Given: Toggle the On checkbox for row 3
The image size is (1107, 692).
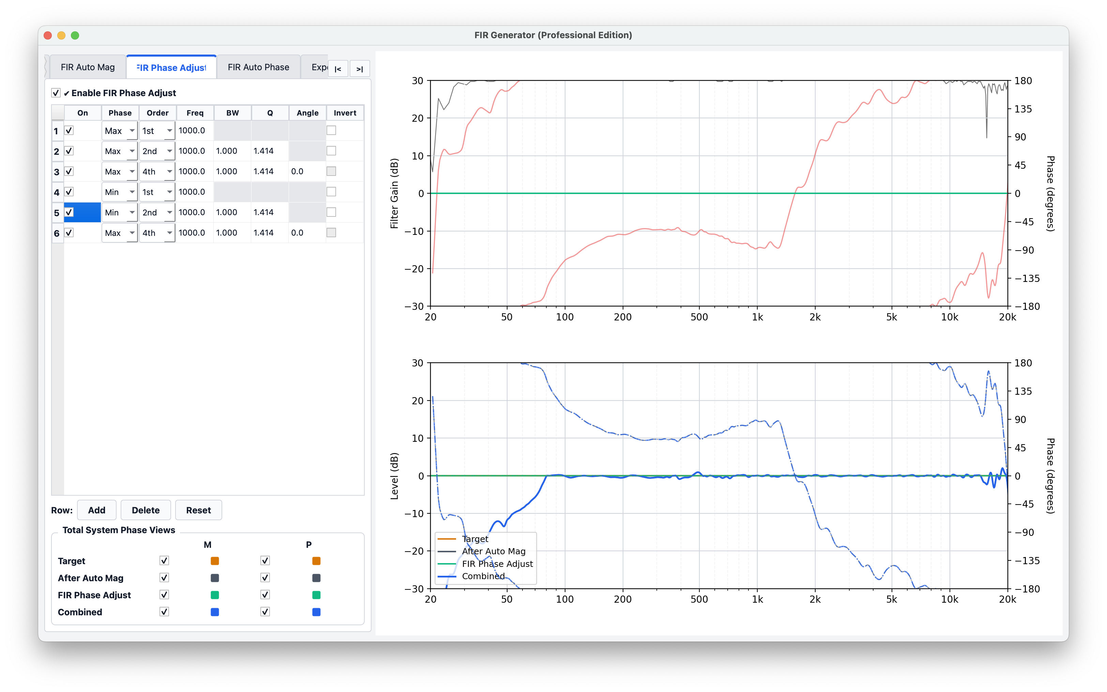Looking at the screenshot, I should 69,171.
